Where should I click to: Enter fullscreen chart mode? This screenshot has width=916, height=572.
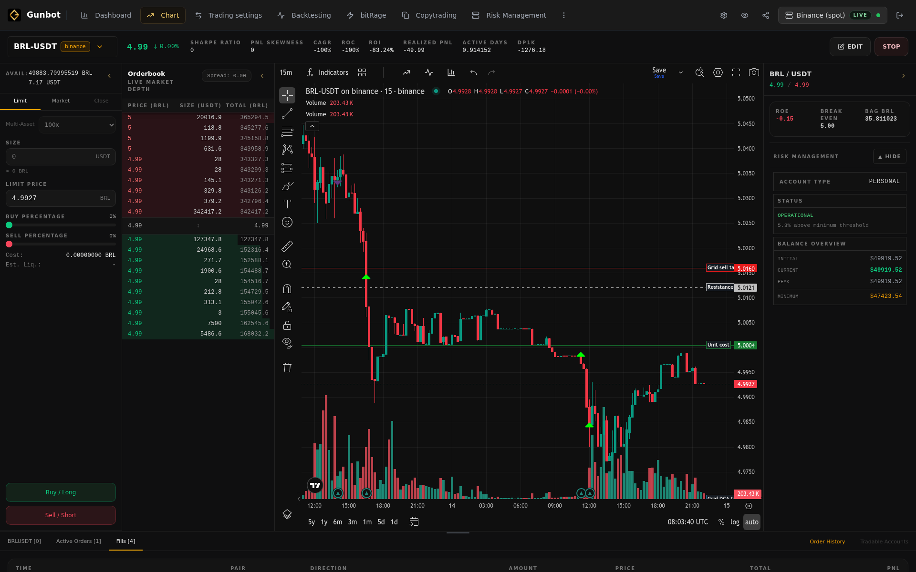pyautogui.click(x=736, y=72)
